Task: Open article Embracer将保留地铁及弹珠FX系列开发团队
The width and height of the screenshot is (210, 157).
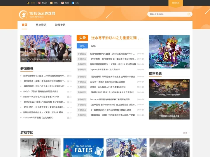Action: tap(110, 99)
